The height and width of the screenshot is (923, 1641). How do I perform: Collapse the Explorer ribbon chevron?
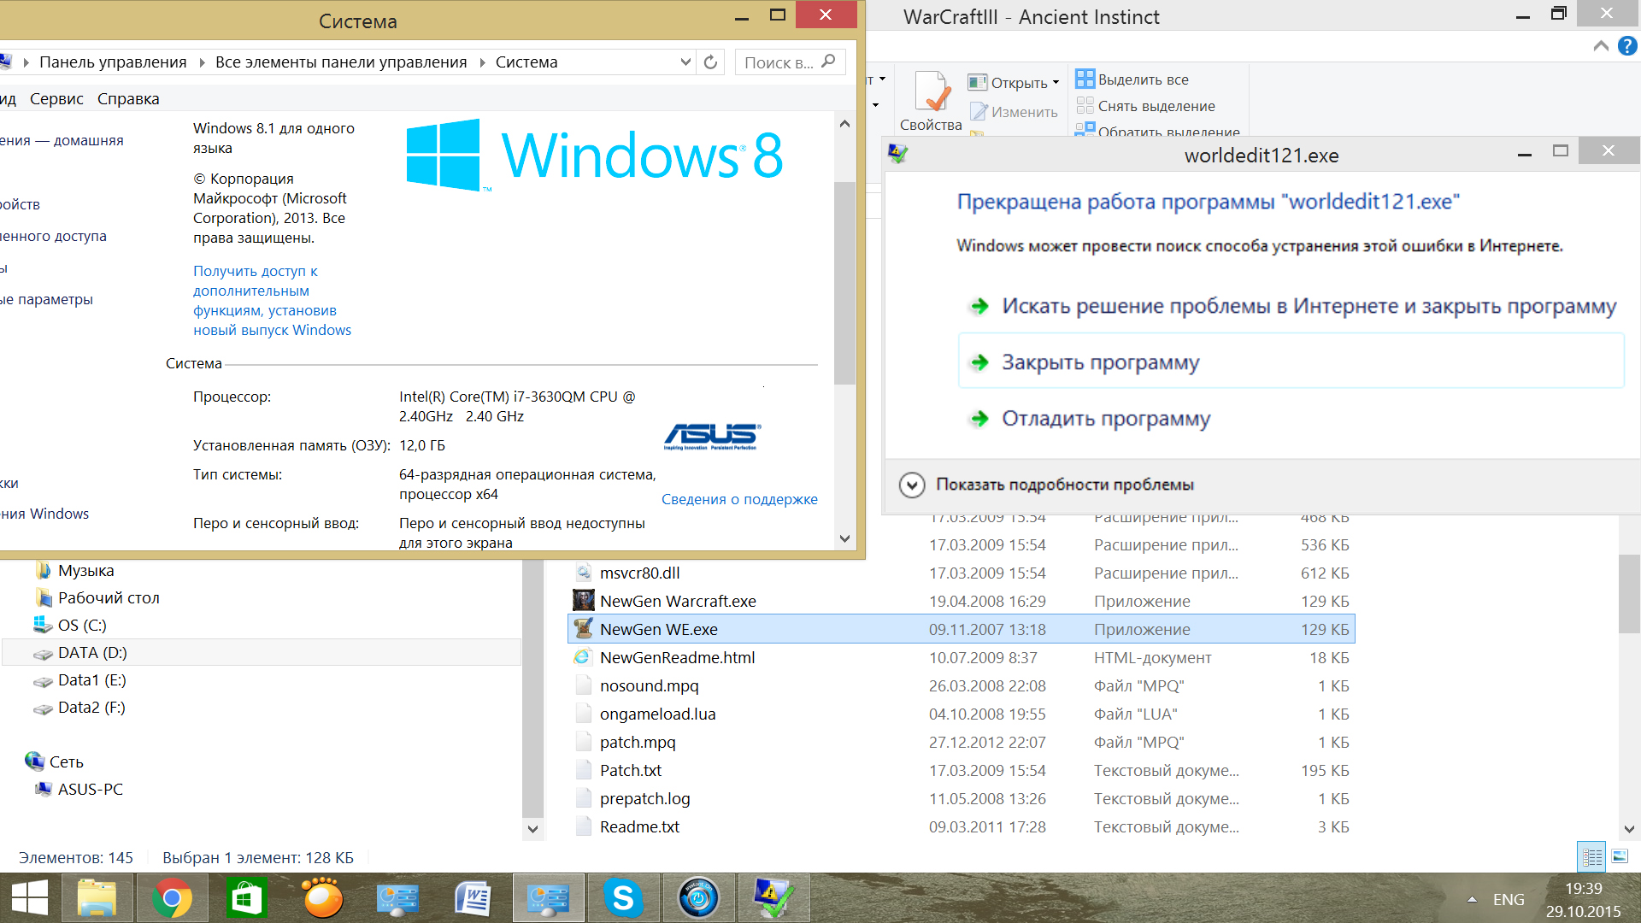point(1601,46)
